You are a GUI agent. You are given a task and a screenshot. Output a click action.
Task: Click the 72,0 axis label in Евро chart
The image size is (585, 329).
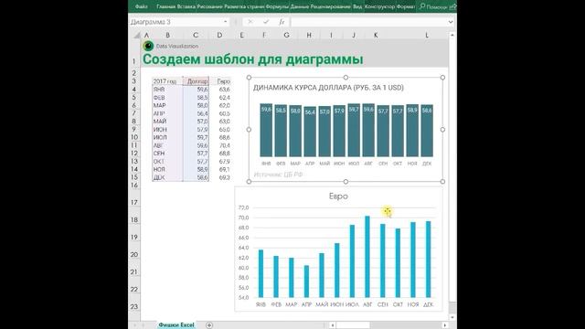tap(243, 207)
